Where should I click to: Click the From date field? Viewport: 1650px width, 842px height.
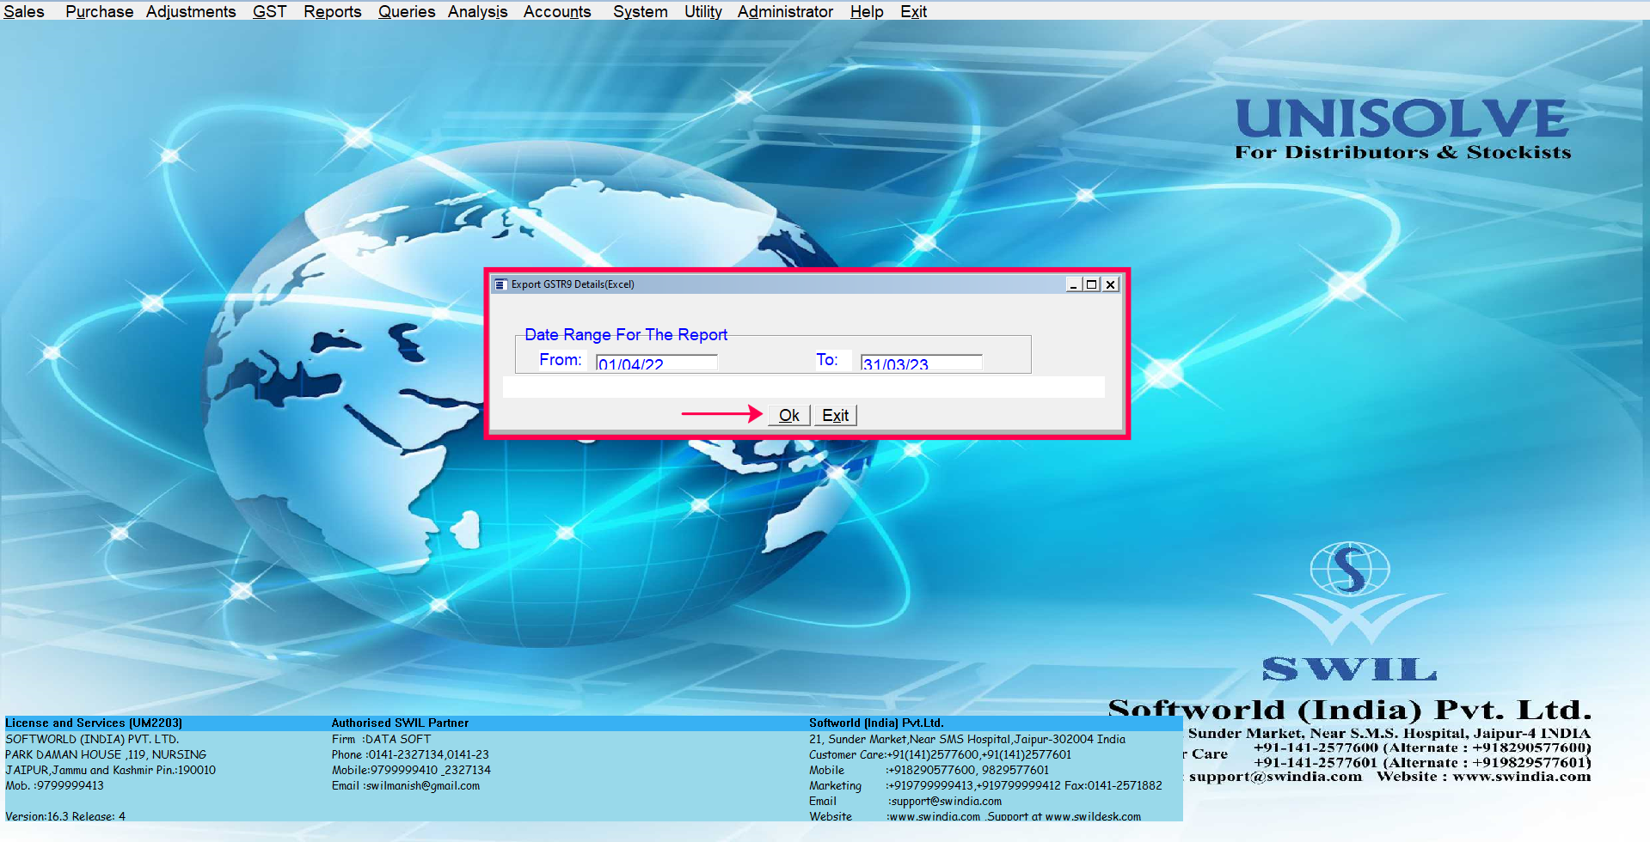coord(656,363)
